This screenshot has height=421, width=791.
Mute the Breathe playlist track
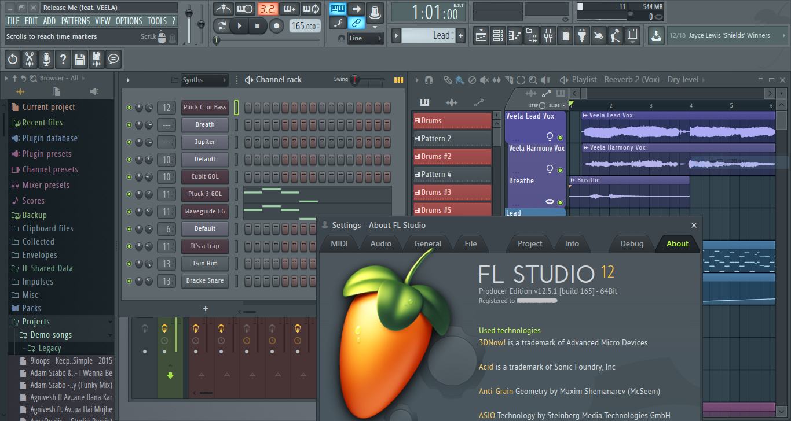(560, 202)
